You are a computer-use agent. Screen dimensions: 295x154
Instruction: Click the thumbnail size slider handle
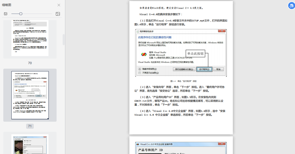[21, 14]
